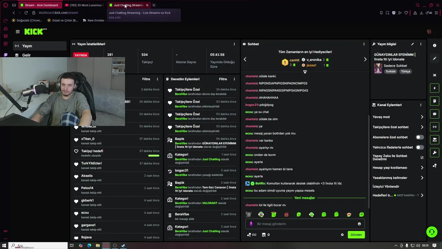Click the Windows Start button
Image resolution: width=442 pixels, height=249 pixels.
4,246
